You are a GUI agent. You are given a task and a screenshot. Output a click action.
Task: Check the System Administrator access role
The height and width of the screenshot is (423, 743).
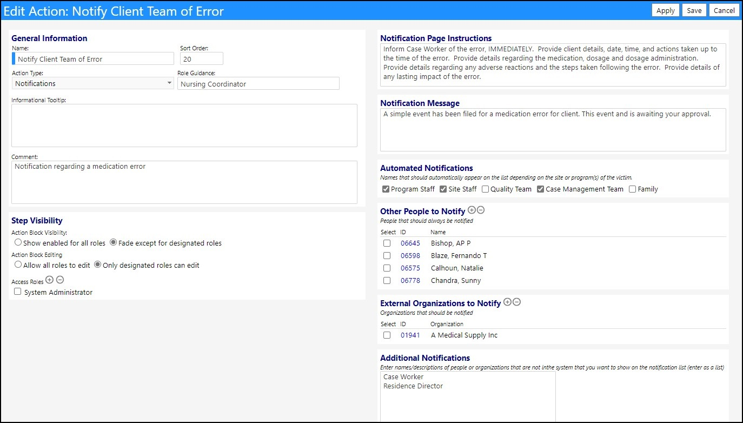[x=18, y=292]
